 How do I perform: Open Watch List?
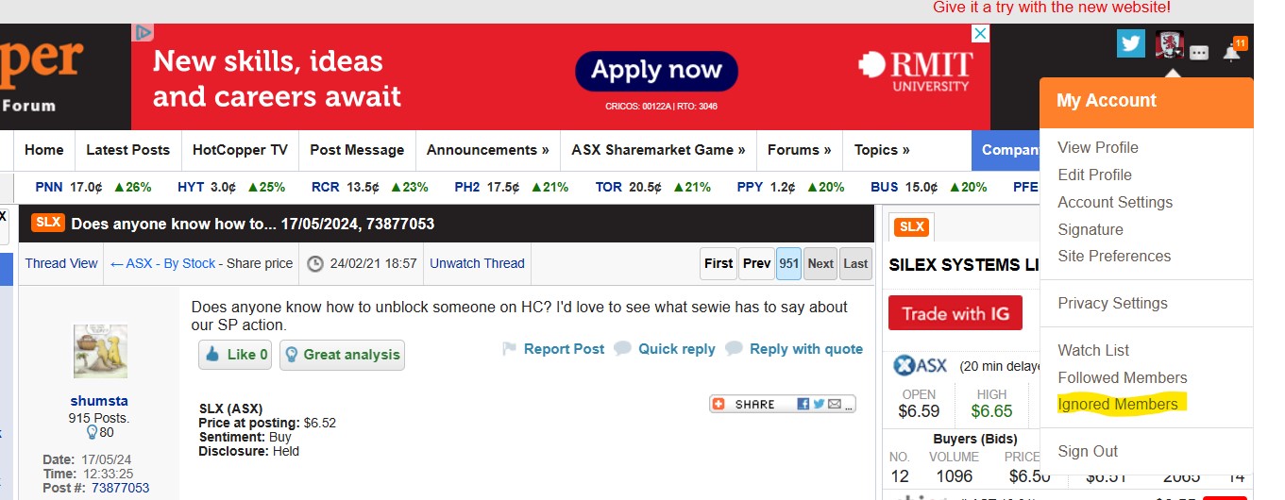1093,350
